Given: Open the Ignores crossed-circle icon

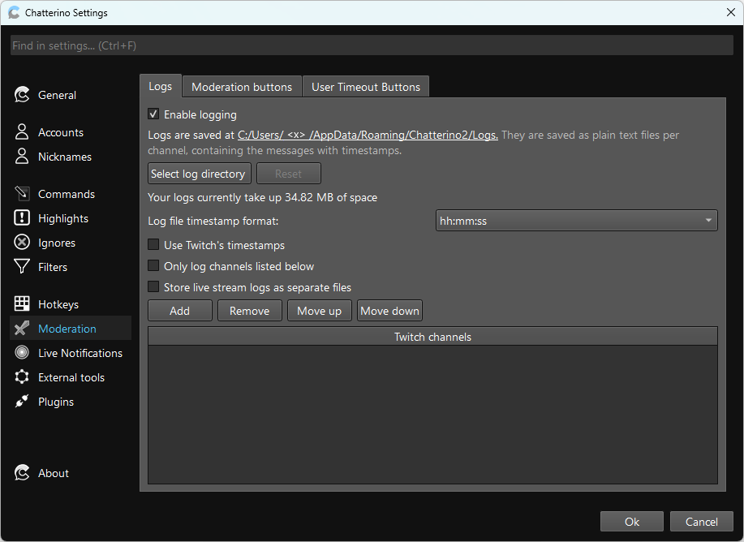Looking at the screenshot, I should click(22, 242).
